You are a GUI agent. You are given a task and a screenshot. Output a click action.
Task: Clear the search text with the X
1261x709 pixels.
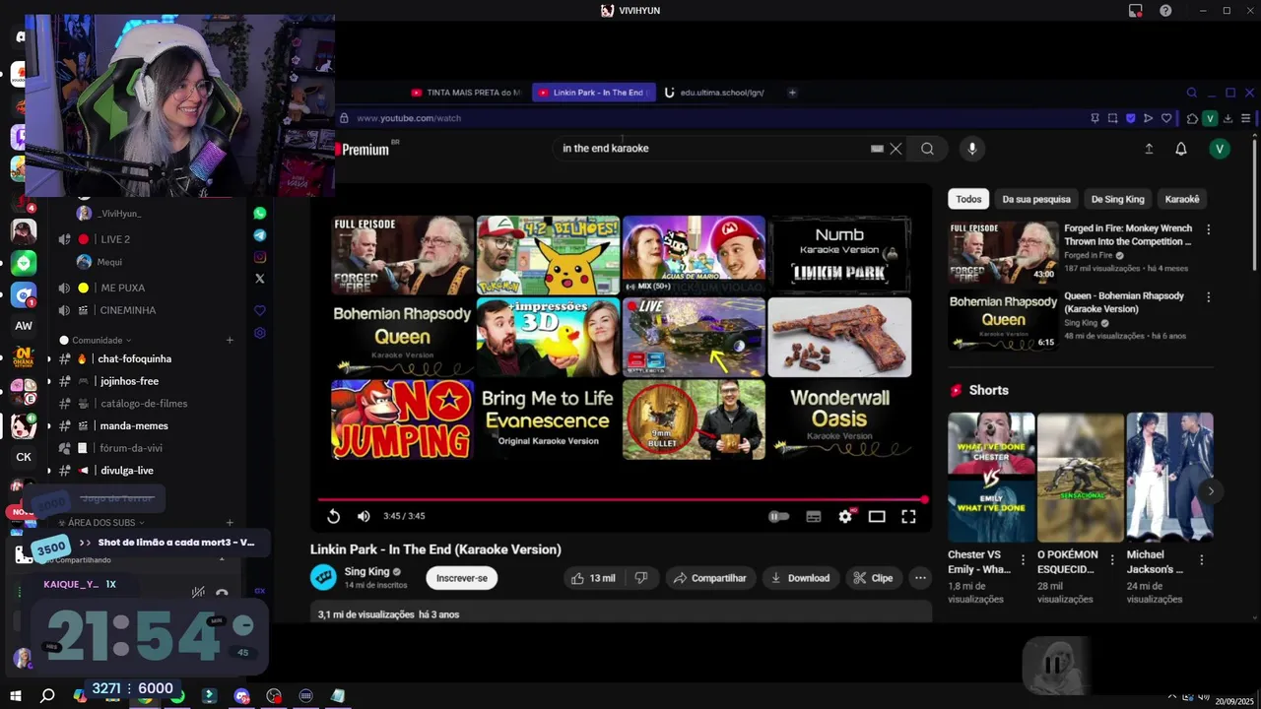[x=896, y=149]
